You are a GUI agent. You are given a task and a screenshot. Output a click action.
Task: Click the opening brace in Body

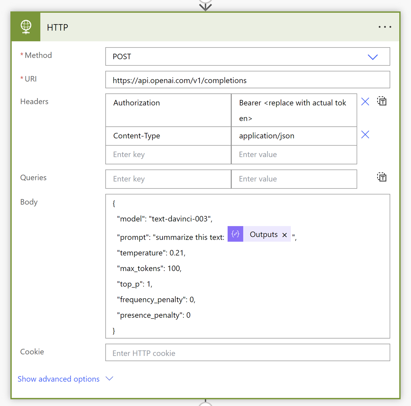tap(114, 203)
